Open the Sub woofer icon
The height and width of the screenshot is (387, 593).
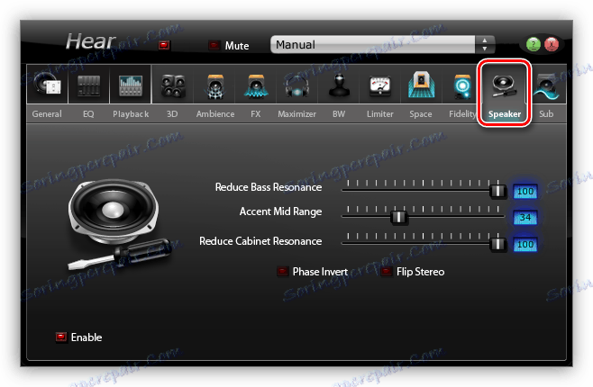(x=547, y=86)
